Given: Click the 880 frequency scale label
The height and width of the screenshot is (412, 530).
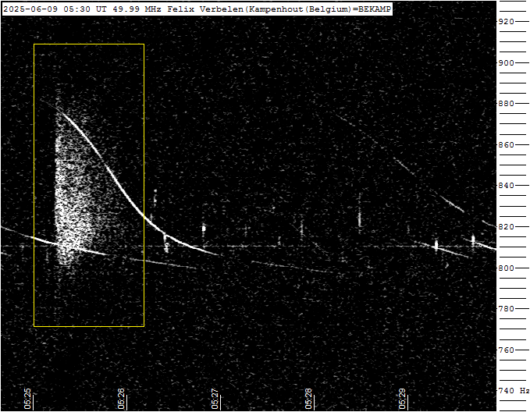Looking at the screenshot, I should point(507,104).
